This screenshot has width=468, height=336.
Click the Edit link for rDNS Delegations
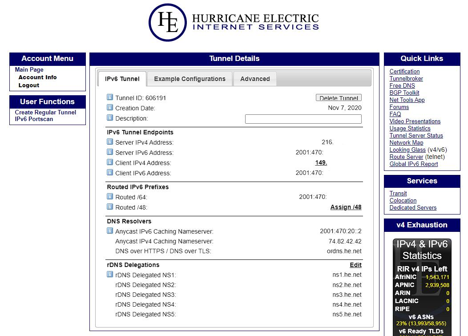(x=355, y=265)
